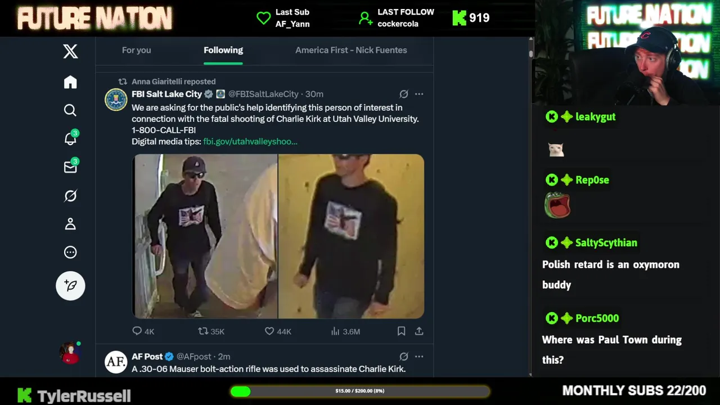Open FBI Salt Lake City display name

(166, 94)
